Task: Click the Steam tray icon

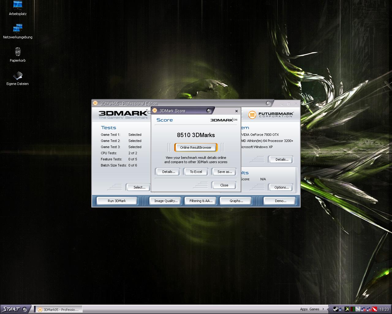Action: 336,309
